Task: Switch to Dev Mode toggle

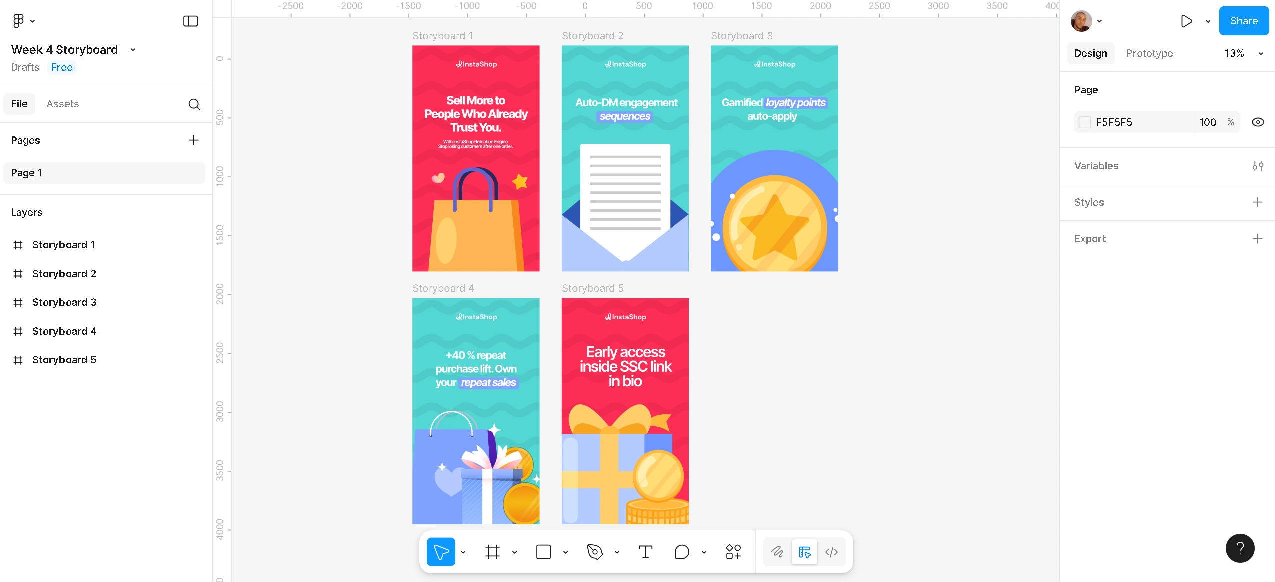Action: 831,552
